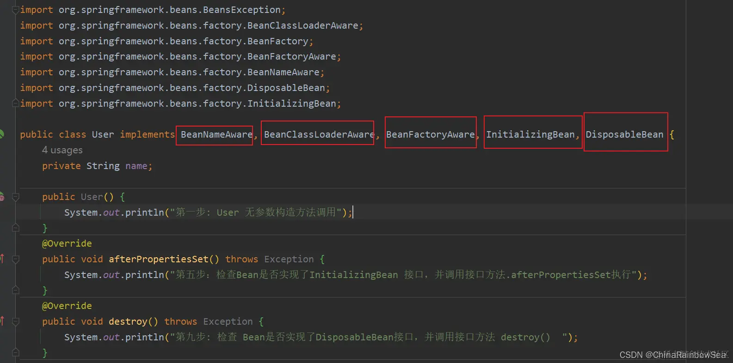The height and width of the screenshot is (363, 733).
Task: Collapse the import block using its top fold marker
Action: pyautogui.click(x=15, y=10)
